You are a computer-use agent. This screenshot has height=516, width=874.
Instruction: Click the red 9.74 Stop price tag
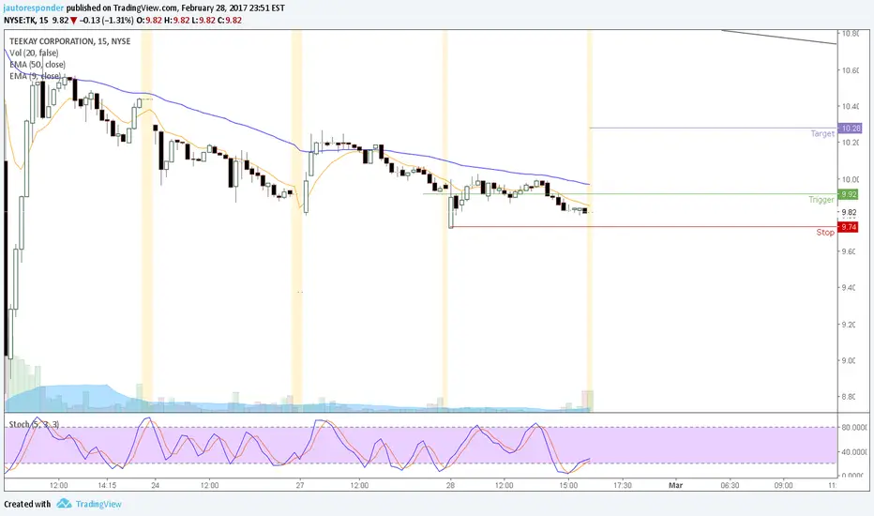coord(849,227)
